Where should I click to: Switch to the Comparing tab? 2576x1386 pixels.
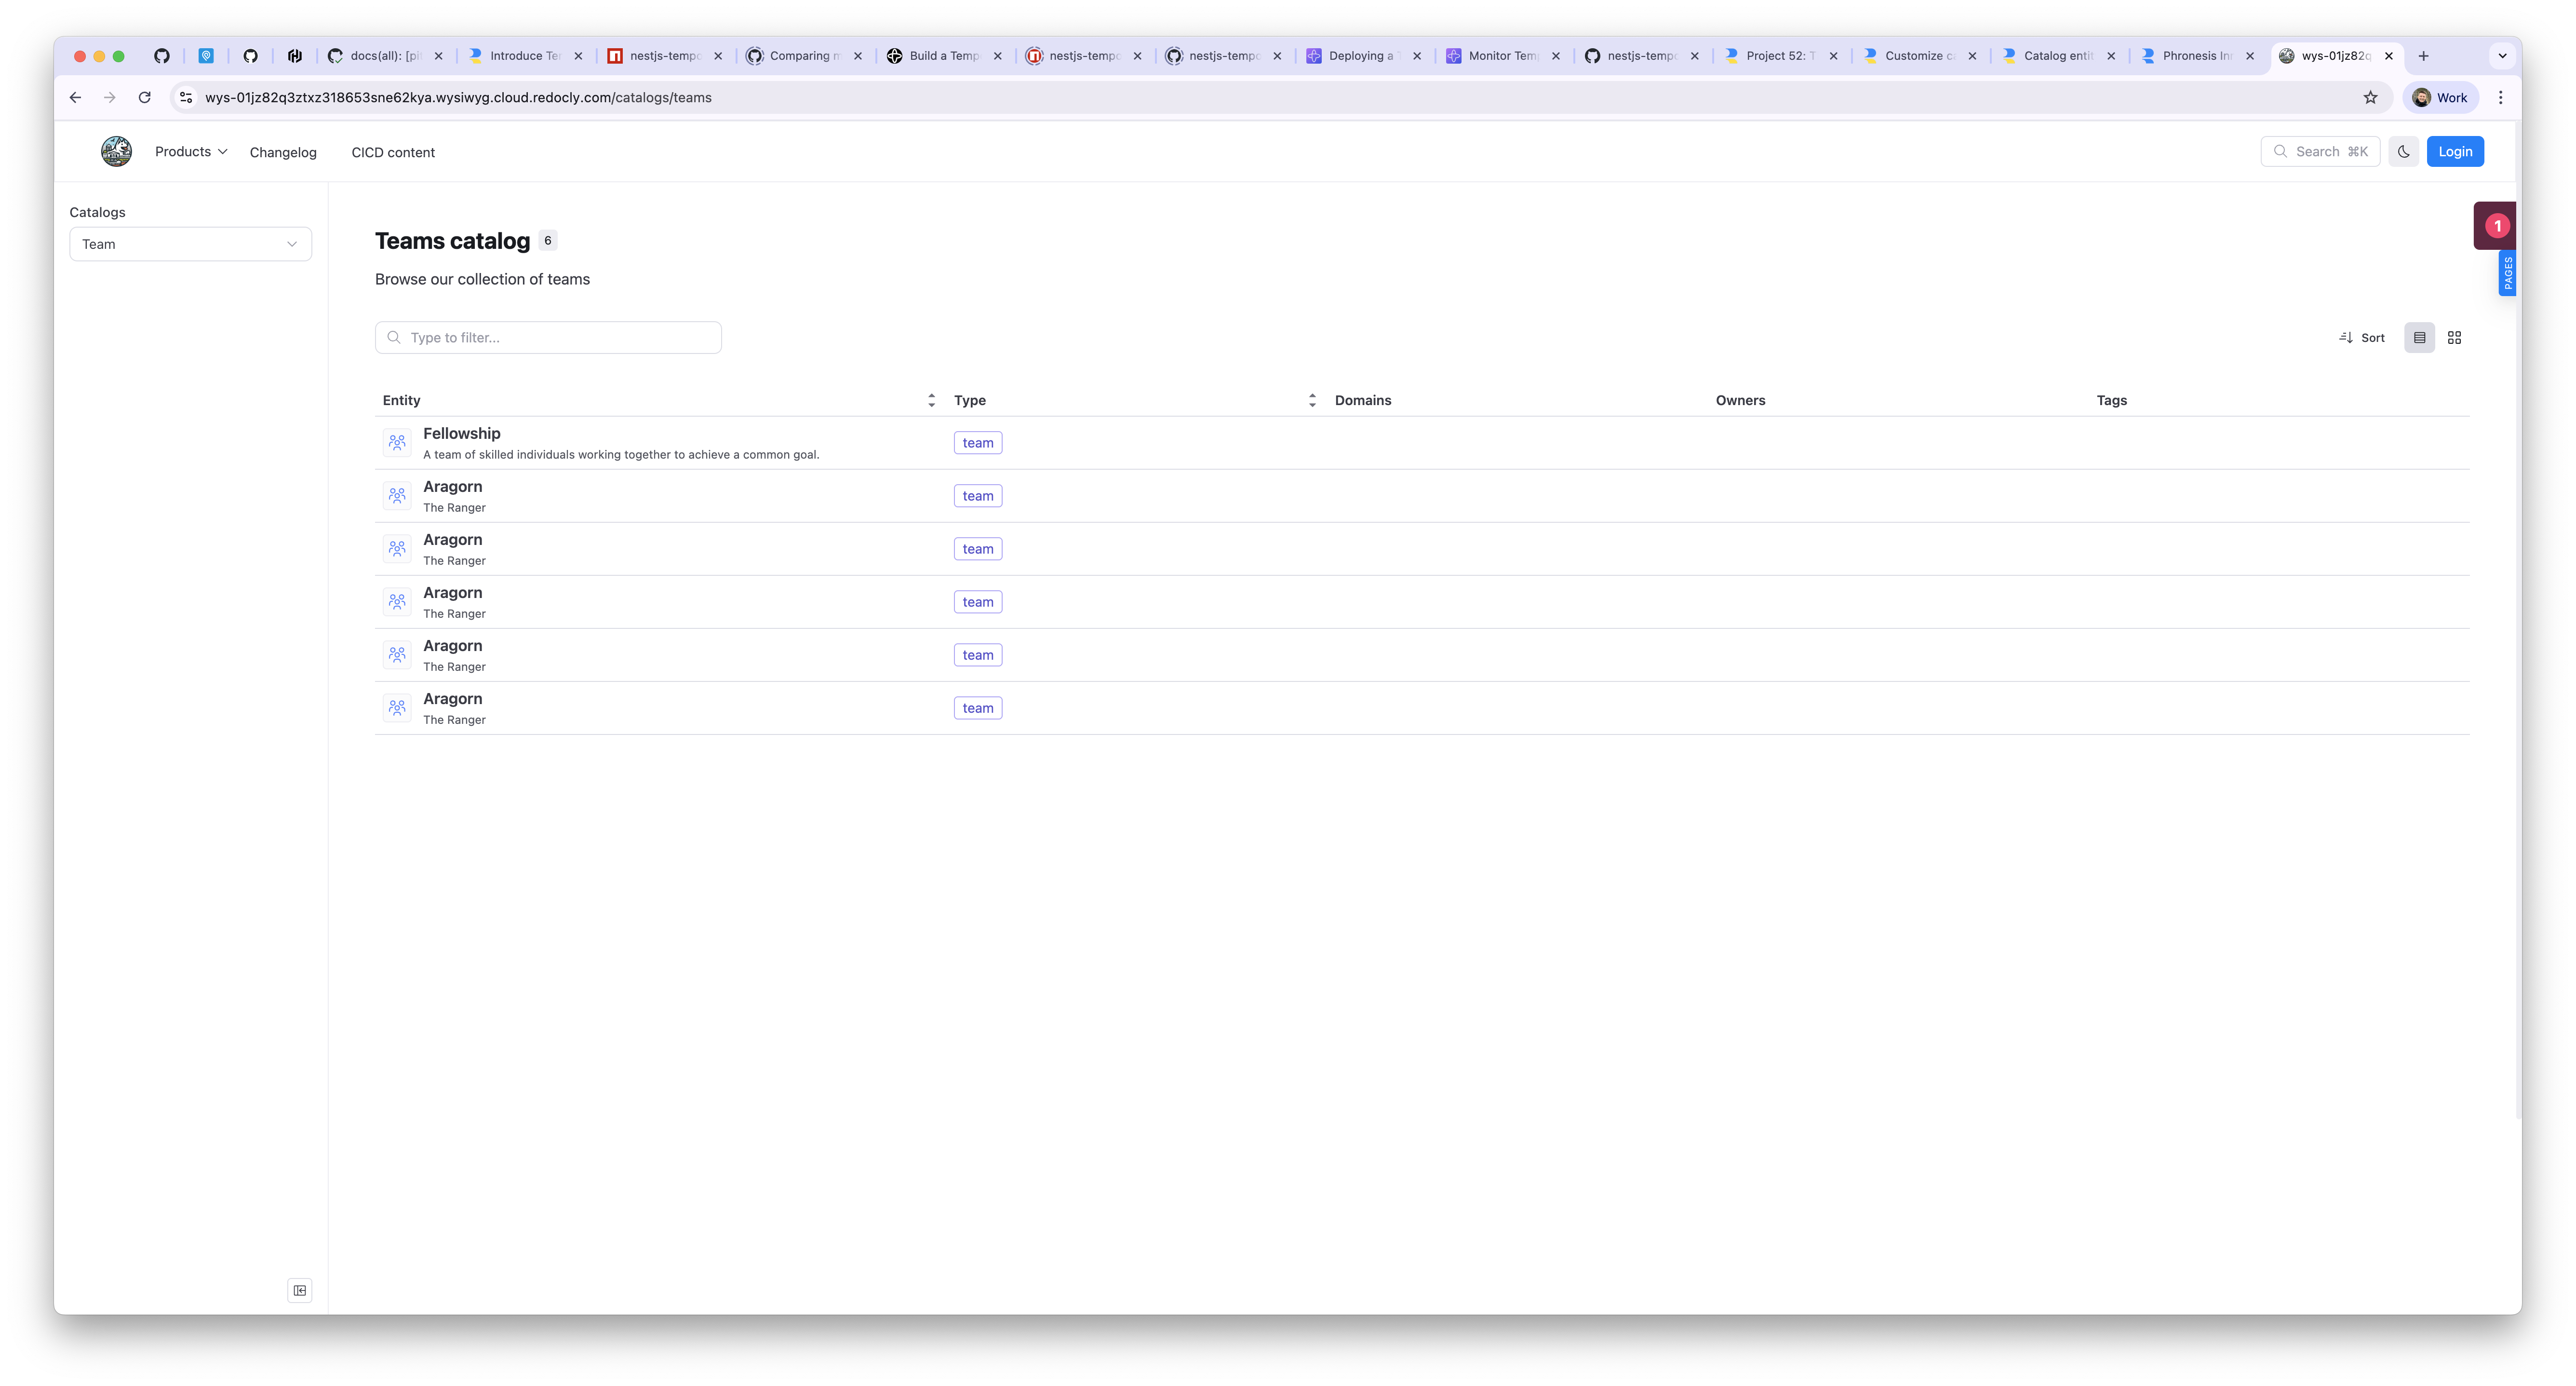point(804,56)
